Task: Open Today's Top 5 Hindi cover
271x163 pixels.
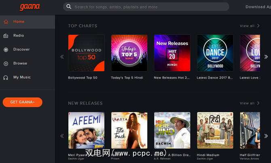Action: tap(129, 53)
